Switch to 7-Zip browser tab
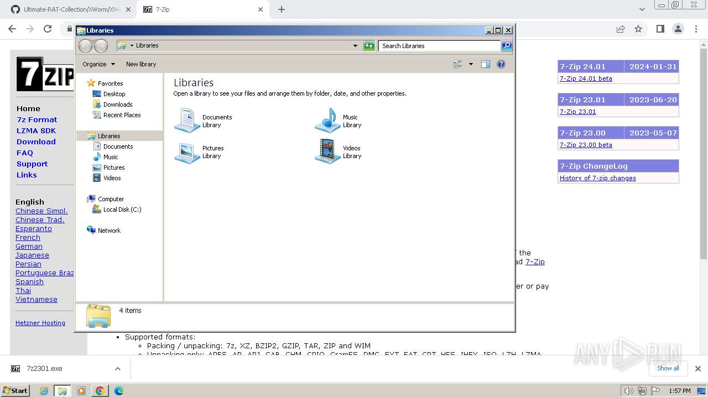Image resolution: width=708 pixels, height=398 pixels. point(202,9)
